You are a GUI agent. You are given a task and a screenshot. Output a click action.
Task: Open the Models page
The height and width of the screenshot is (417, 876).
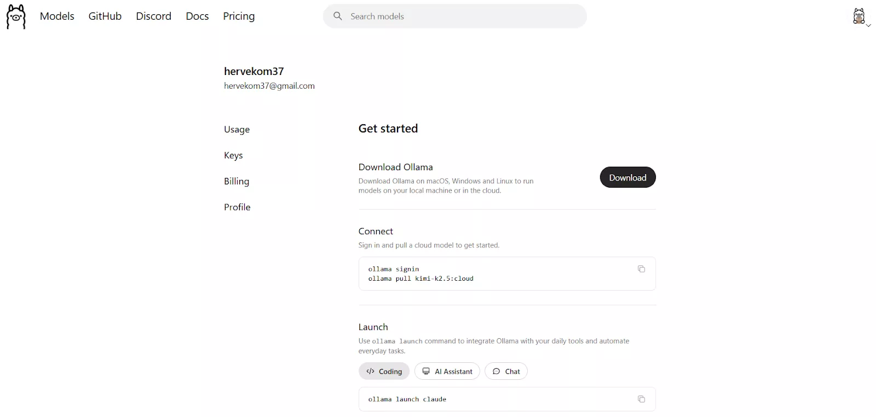click(x=57, y=16)
